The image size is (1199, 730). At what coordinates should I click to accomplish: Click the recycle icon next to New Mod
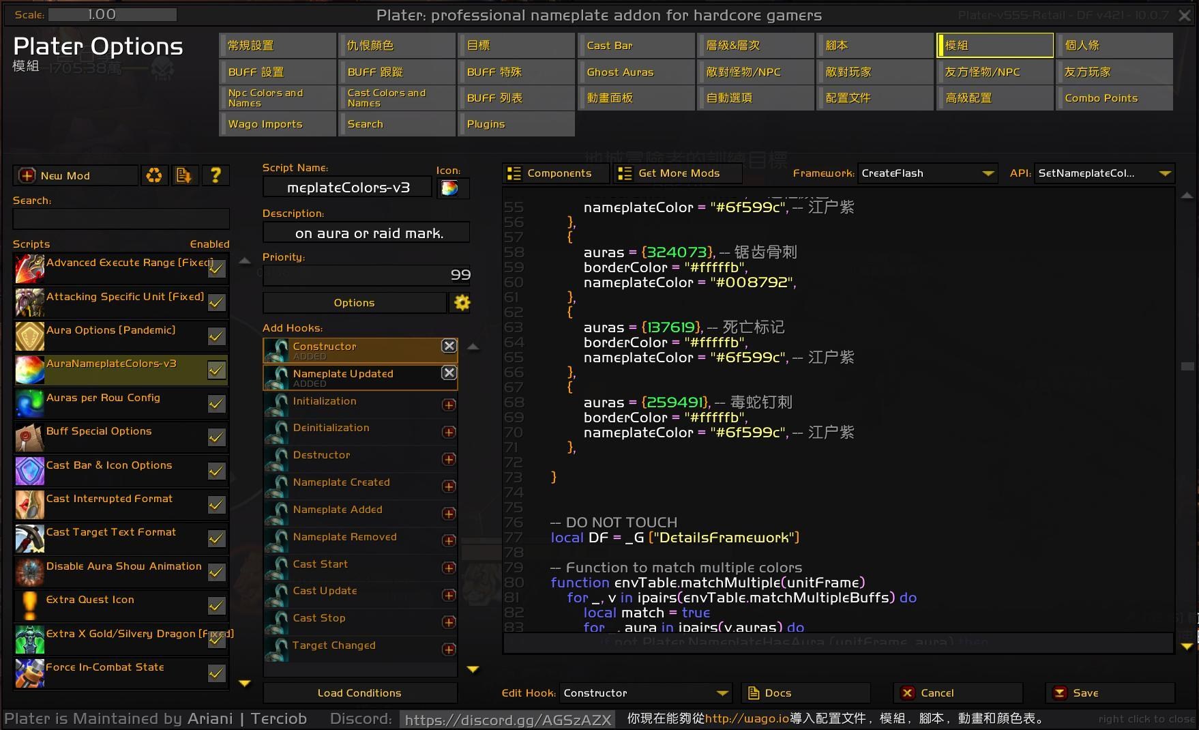(x=154, y=176)
